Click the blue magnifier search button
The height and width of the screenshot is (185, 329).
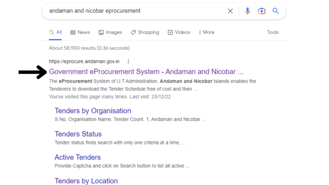276,11
